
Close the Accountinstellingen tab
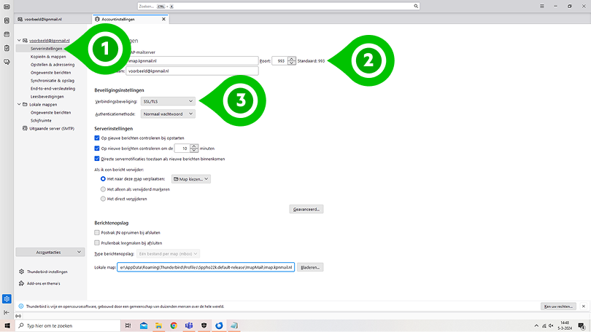[163, 19]
